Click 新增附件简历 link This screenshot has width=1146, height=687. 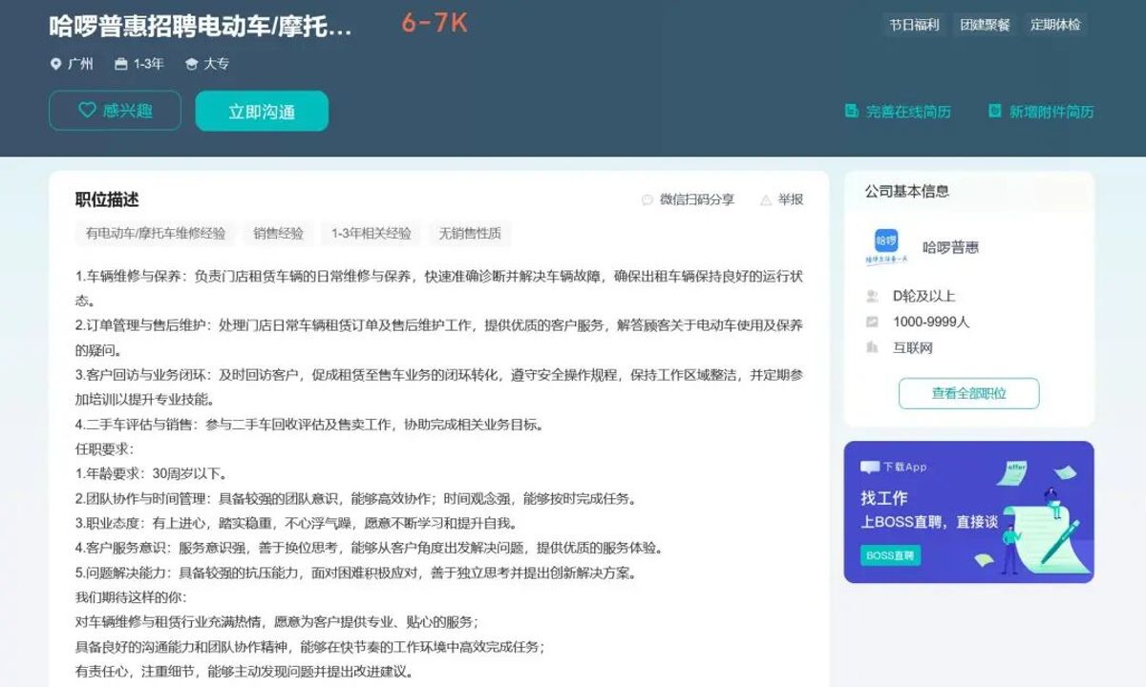pos(1051,112)
